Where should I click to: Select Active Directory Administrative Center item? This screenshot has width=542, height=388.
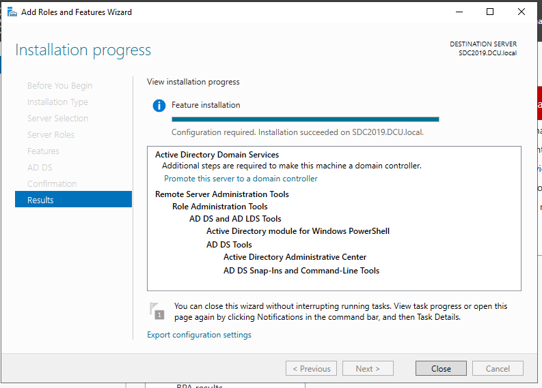pos(295,257)
